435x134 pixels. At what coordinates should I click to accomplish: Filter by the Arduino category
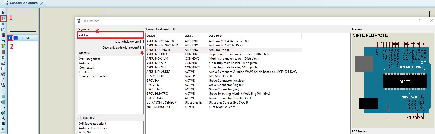click(x=84, y=63)
